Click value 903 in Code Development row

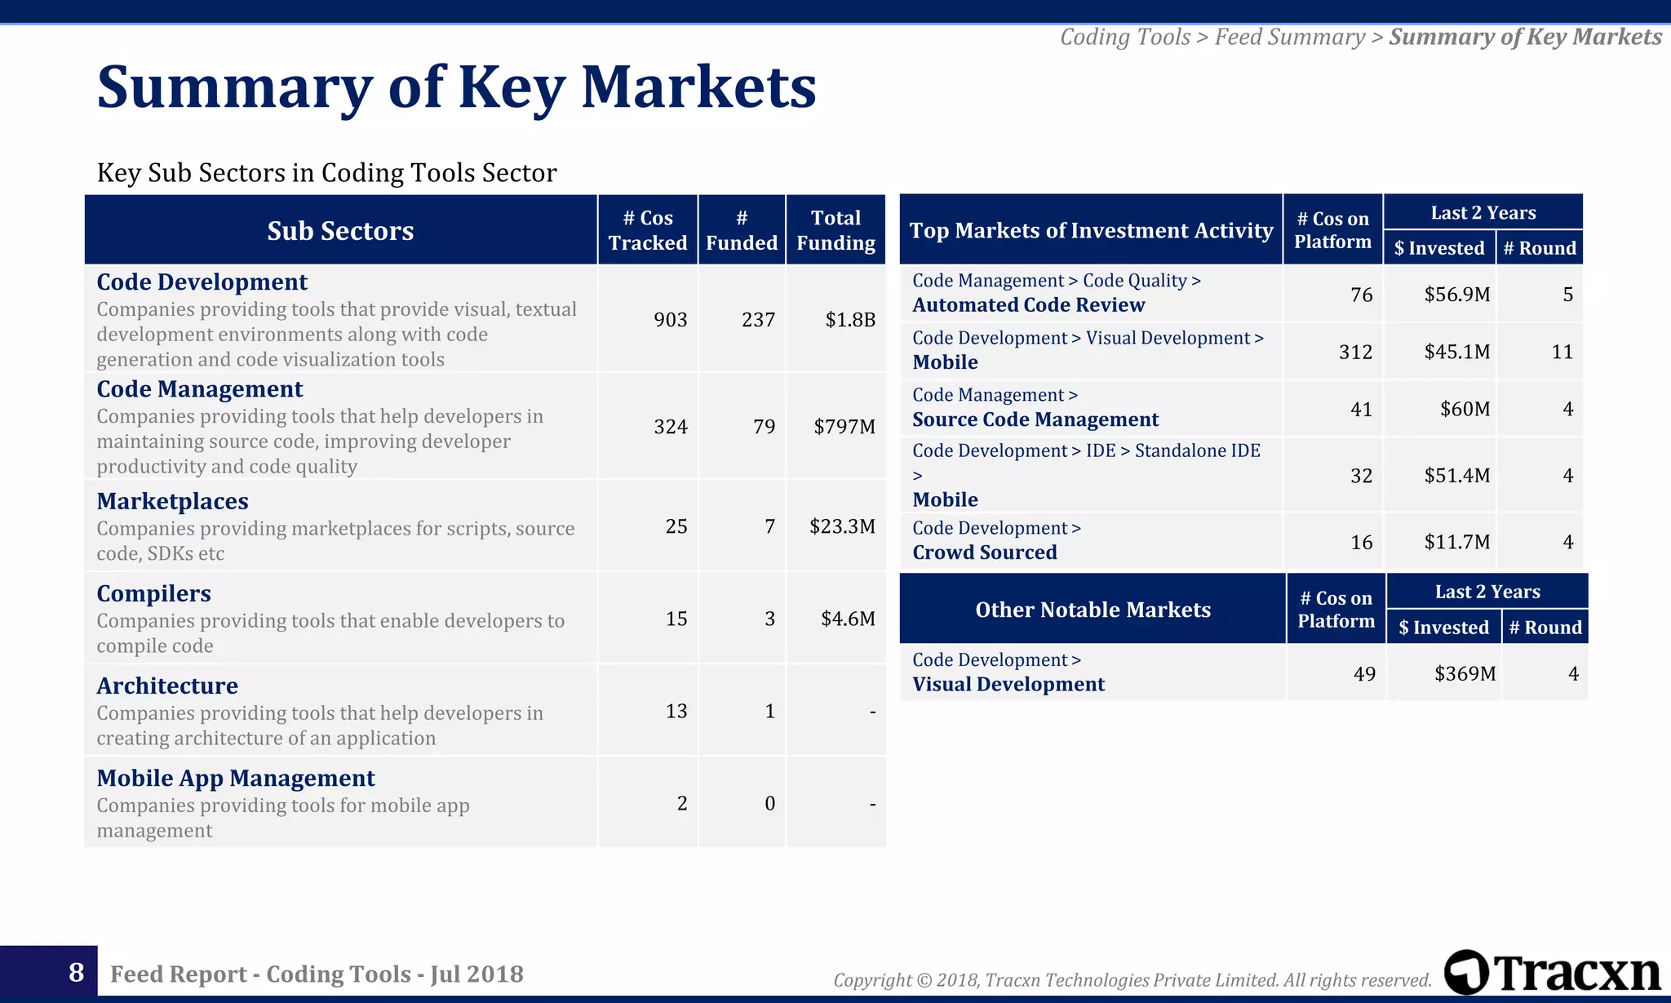pyautogui.click(x=671, y=320)
